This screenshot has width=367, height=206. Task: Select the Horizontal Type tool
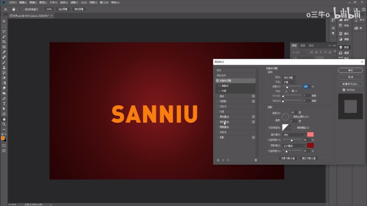pos(4,103)
